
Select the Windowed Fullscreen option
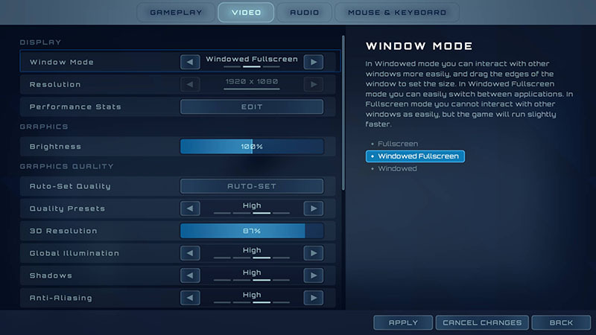coord(415,156)
